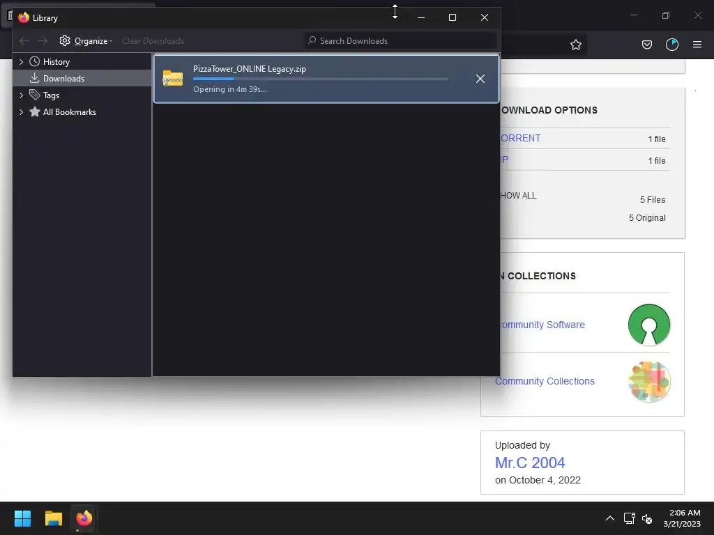Bookmark this page with the star icon
The width and height of the screenshot is (714, 535).
576,45
